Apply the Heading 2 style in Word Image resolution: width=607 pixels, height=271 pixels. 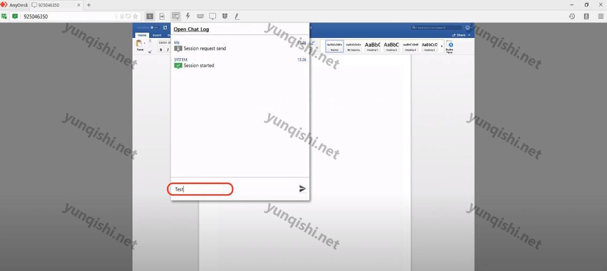click(x=391, y=46)
